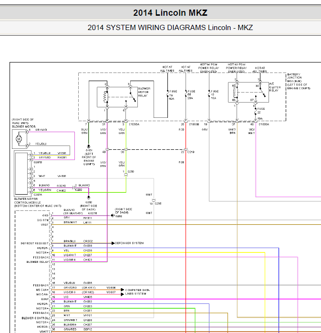Click the C266 connector on white wire
Image resolution: width=321 pixels, height=333 pixels.
click(154, 200)
